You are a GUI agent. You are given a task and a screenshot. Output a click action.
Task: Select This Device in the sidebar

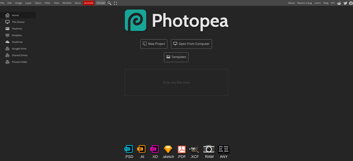pos(18,22)
